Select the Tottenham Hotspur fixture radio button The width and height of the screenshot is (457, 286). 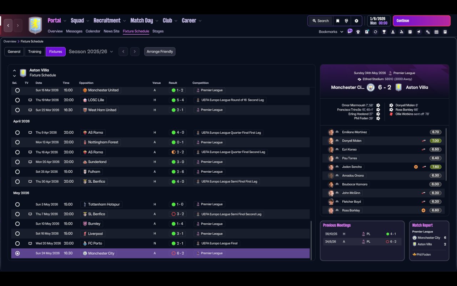[x=17, y=204]
